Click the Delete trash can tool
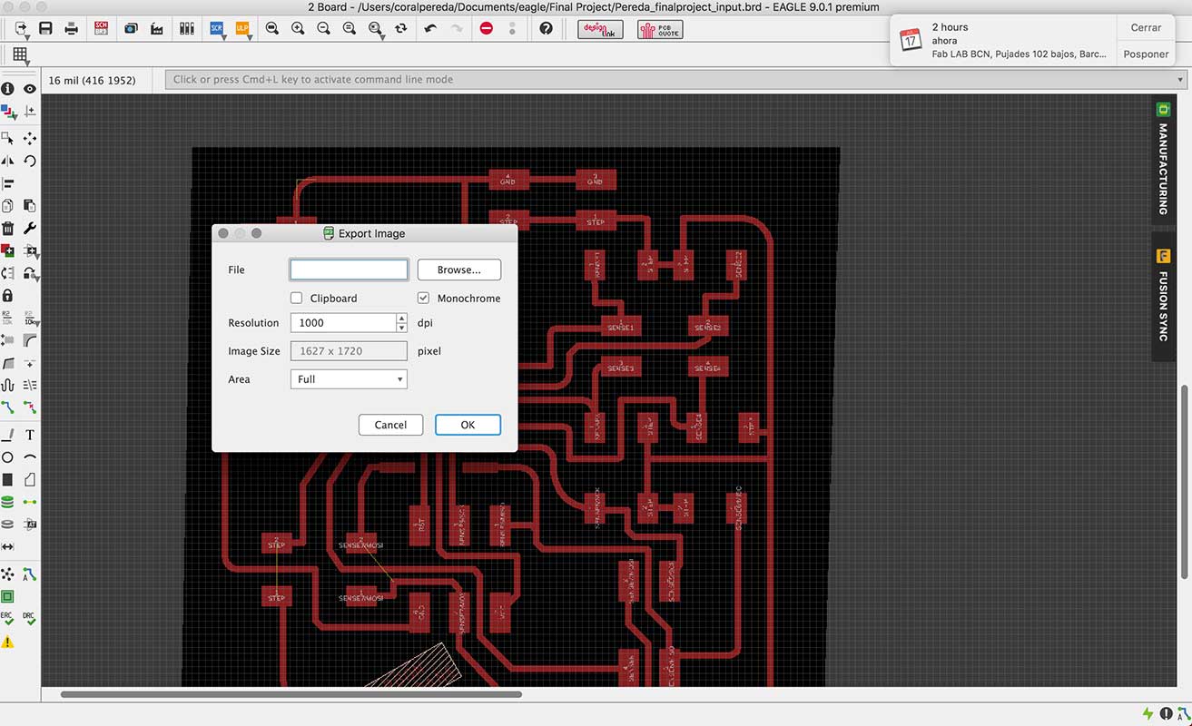 (8, 229)
